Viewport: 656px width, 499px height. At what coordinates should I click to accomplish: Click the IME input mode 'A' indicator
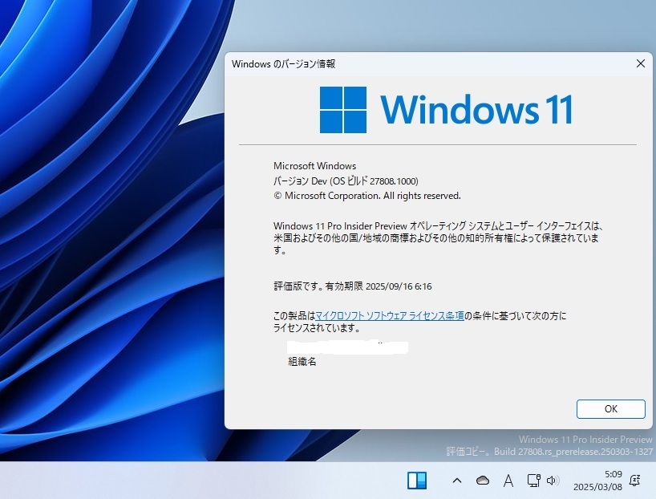click(x=508, y=481)
